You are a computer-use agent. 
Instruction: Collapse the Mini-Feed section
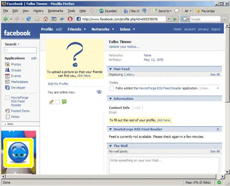(110, 69)
